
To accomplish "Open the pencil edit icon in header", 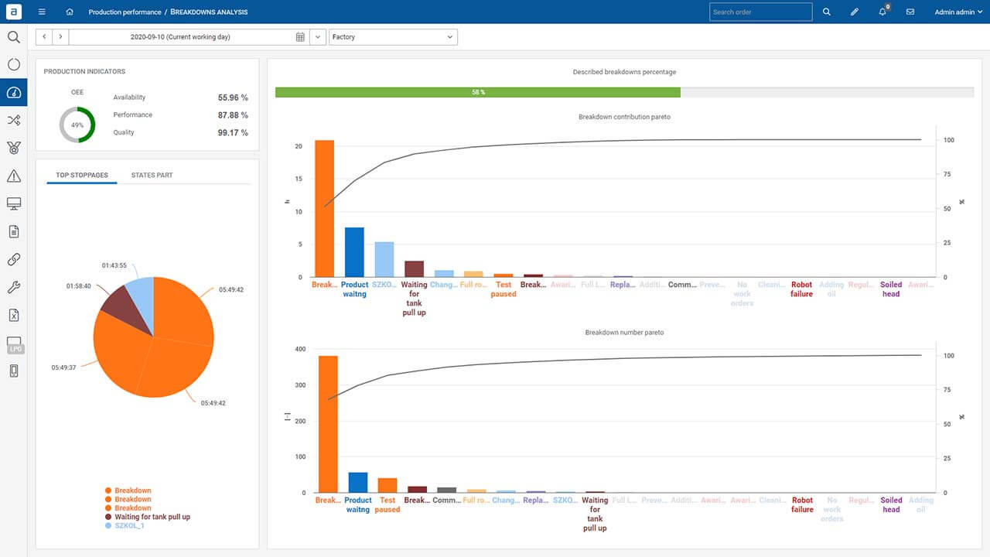I will pos(854,12).
